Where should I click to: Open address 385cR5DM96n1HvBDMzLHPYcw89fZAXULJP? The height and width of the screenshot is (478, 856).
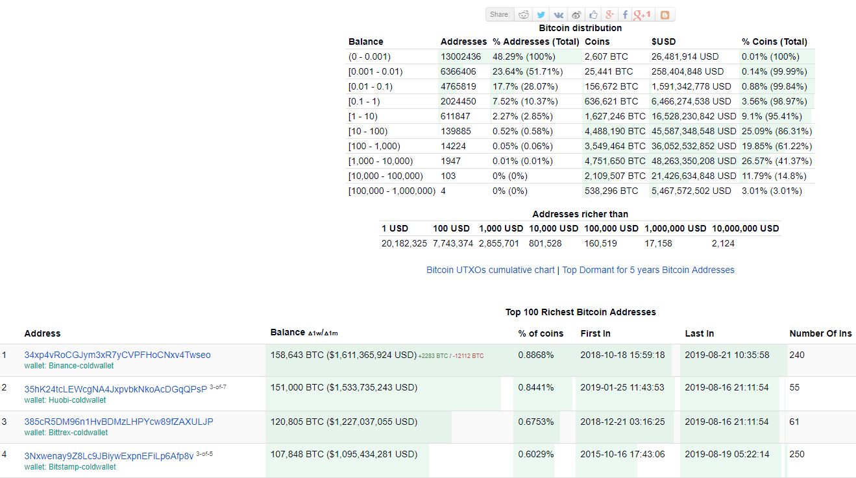coord(119,422)
